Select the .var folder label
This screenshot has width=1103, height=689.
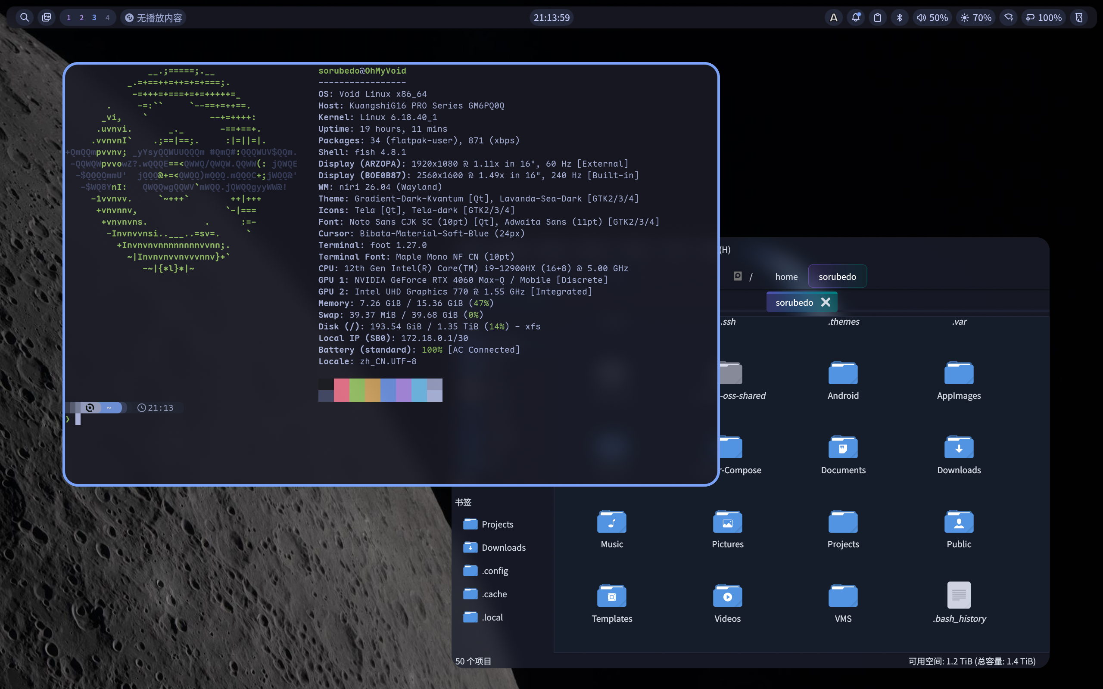click(x=959, y=321)
